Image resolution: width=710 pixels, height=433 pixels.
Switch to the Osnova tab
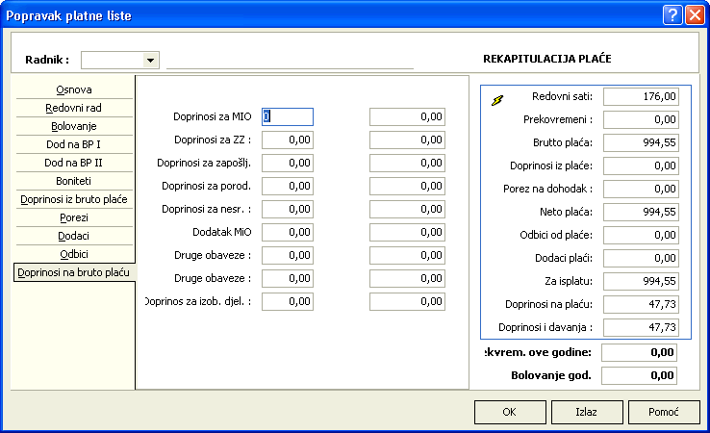coord(74,89)
